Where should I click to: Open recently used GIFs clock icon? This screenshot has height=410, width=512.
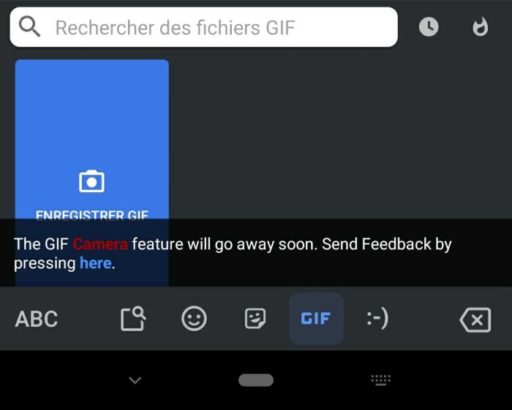point(429,27)
